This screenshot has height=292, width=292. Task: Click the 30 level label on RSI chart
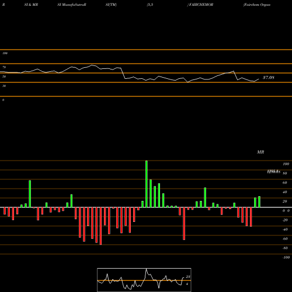pos(4,86)
